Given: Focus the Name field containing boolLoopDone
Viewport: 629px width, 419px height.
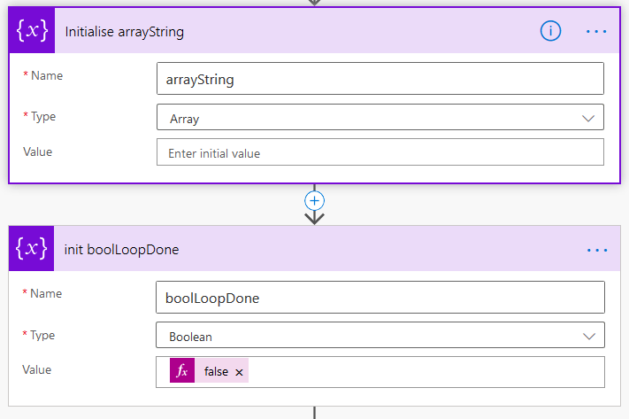Looking at the screenshot, I should 380,298.
